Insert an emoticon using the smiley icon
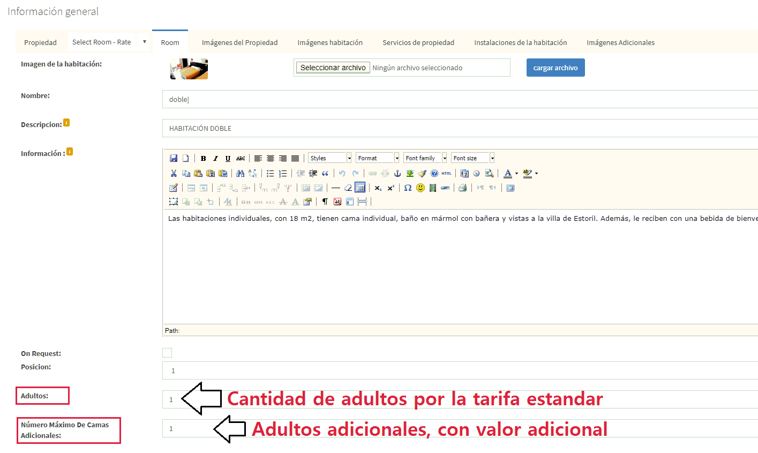The image size is (758, 453). (420, 188)
